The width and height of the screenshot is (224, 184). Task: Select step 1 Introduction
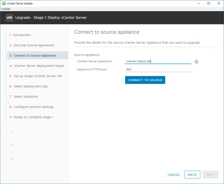click(22, 35)
